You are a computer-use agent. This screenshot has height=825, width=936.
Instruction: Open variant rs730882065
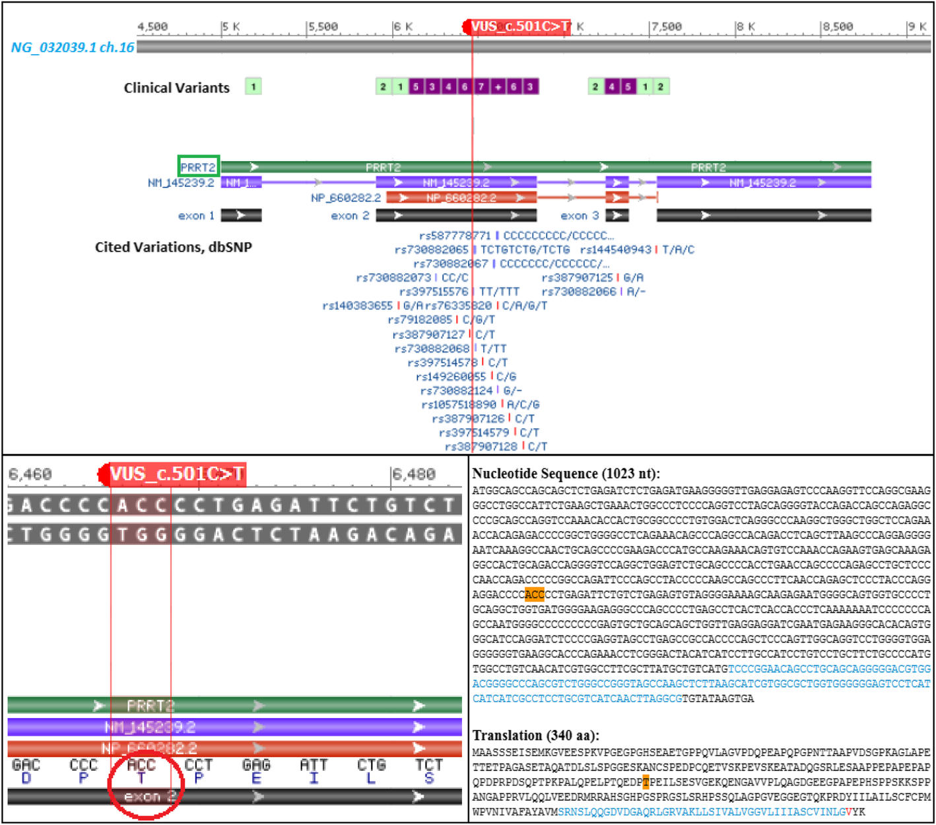[x=432, y=249]
